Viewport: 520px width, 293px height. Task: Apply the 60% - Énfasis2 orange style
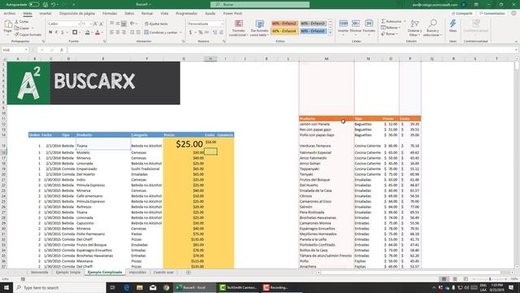(284, 24)
